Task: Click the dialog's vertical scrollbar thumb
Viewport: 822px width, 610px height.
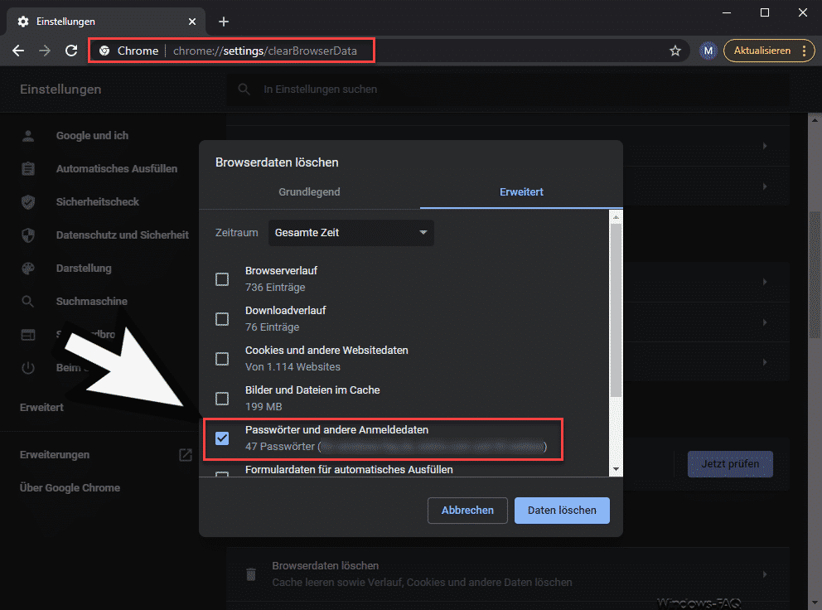Action: (616, 310)
